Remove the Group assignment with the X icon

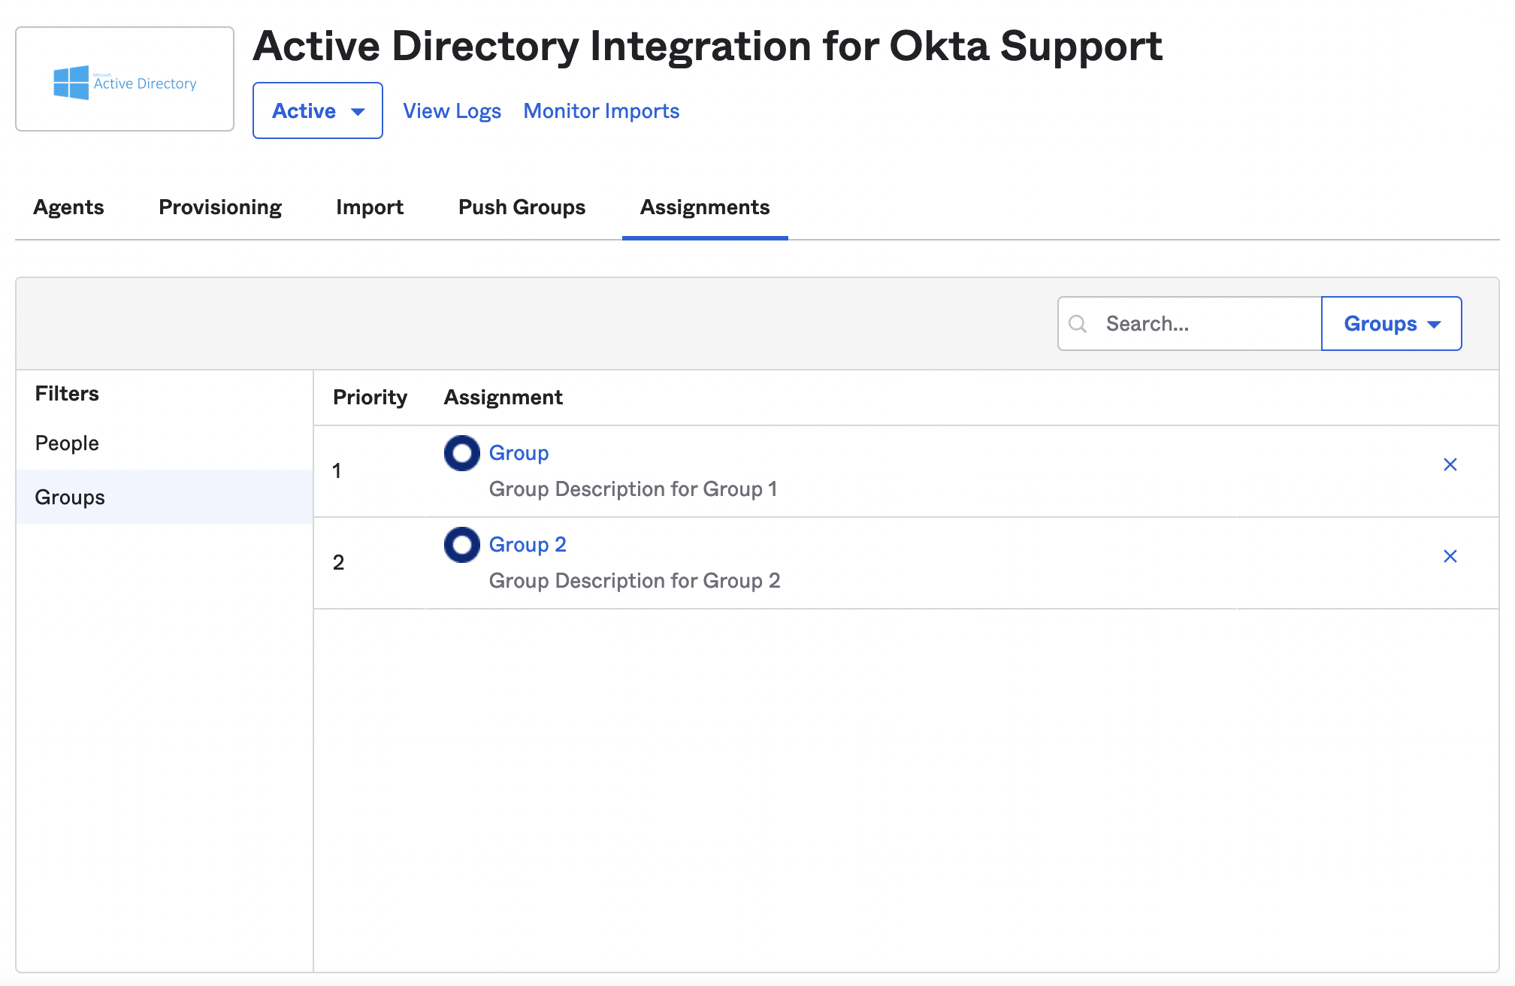1450,464
